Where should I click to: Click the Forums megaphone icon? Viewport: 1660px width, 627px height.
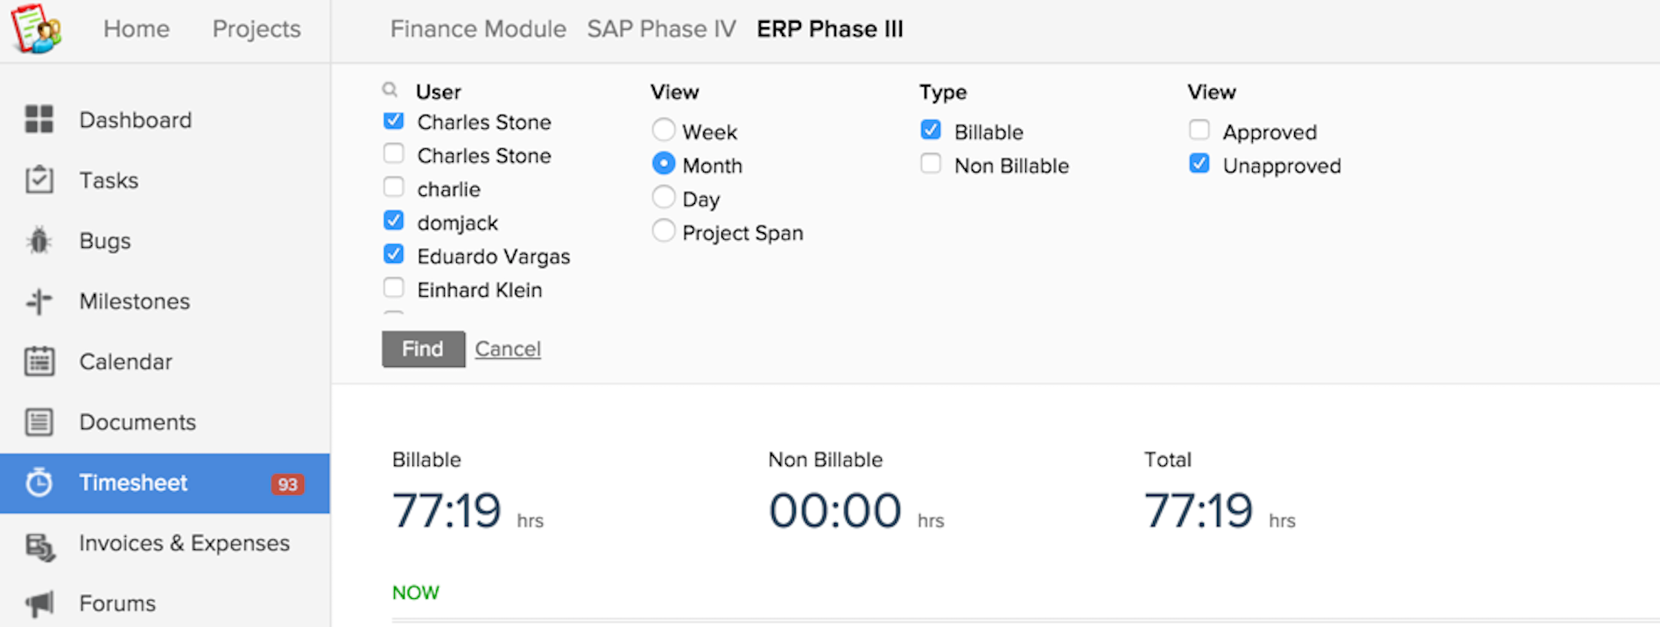[x=39, y=603]
